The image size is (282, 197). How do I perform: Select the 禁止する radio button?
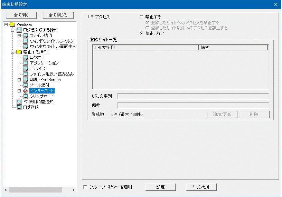tap(141, 17)
